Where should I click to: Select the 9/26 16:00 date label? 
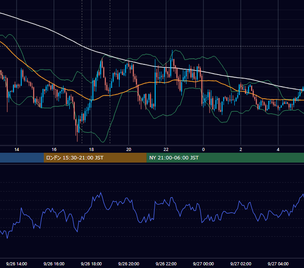[x=54, y=264]
